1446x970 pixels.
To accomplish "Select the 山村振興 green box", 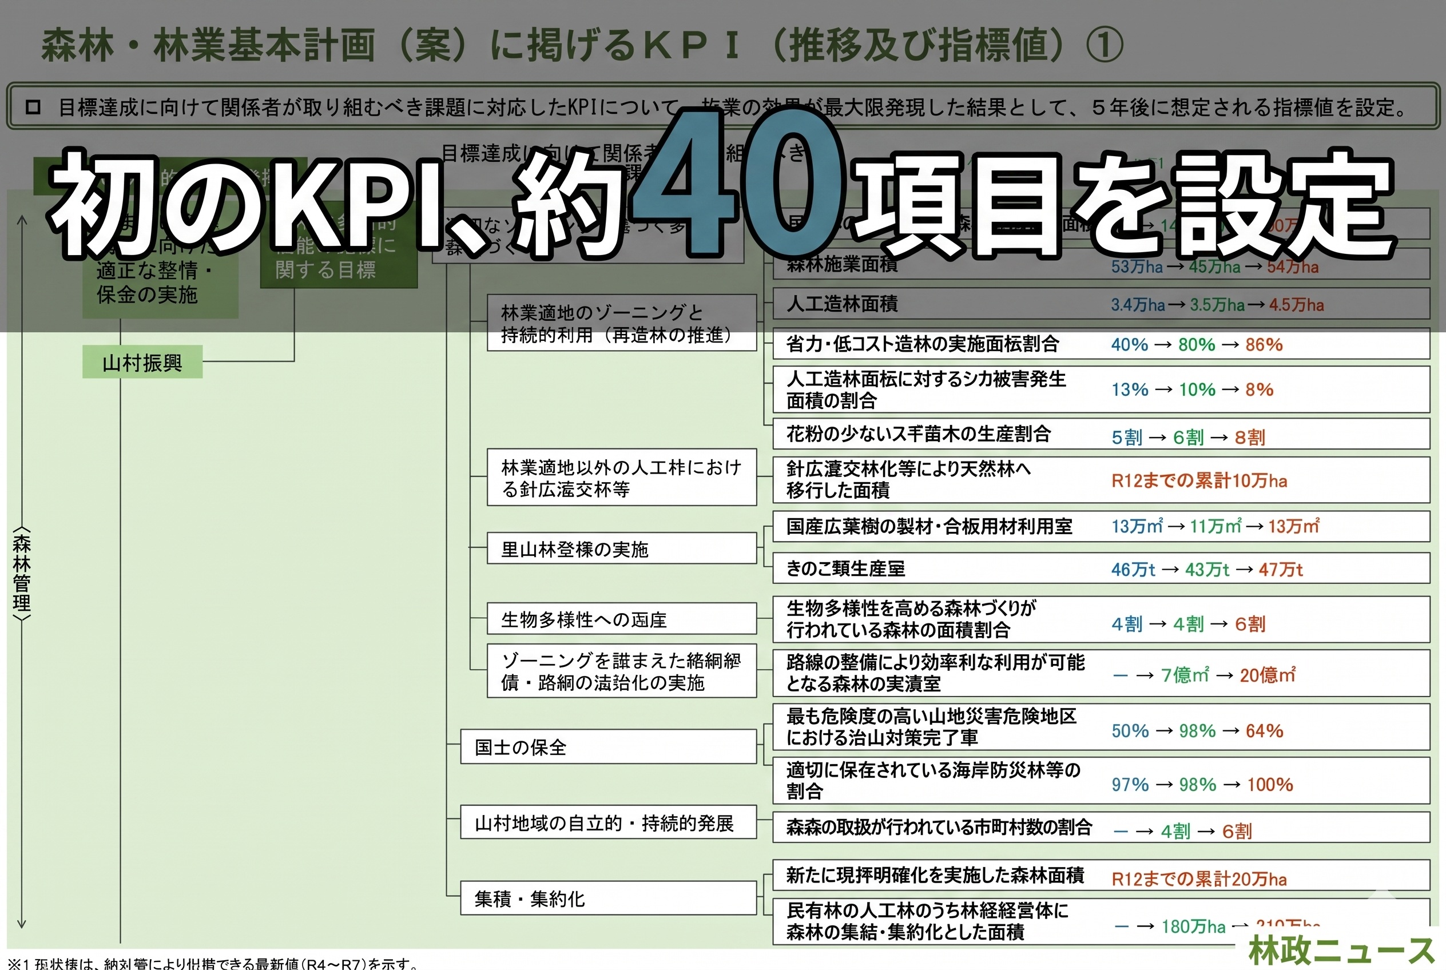I will point(142,363).
